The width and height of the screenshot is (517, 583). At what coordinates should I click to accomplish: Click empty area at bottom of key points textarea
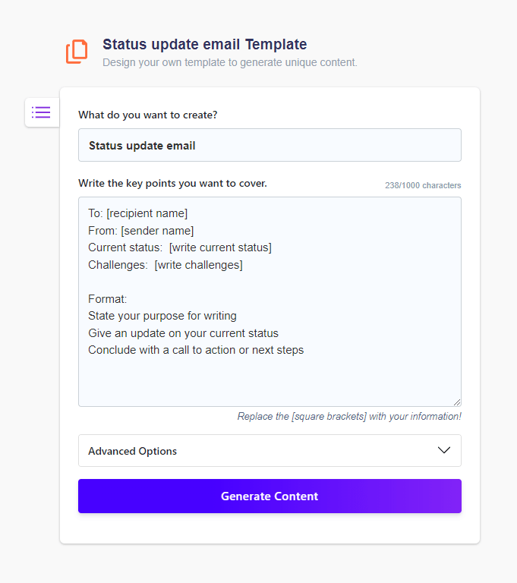pos(270,383)
